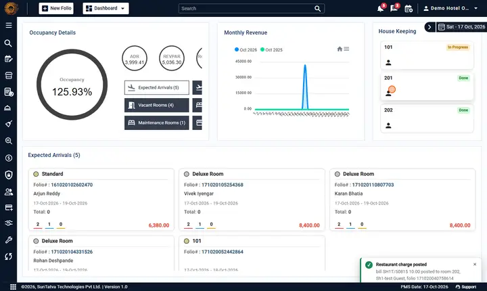
Task: Toggle Oct 2025 legend series
Action: point(271,50)
